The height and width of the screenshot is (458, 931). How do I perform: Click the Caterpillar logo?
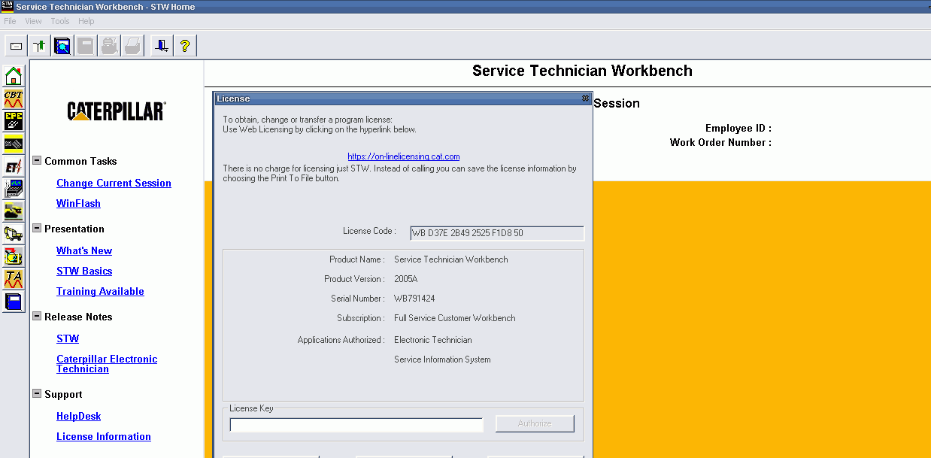pos(117,111)
